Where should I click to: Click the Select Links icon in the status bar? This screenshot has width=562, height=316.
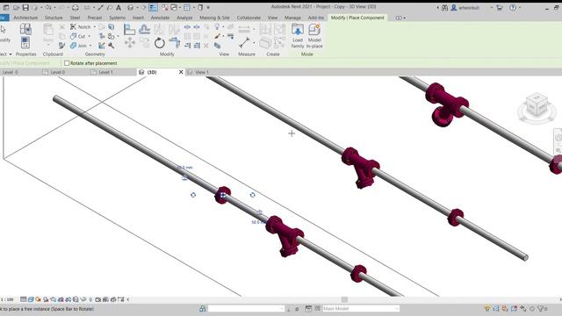point(487,308)
